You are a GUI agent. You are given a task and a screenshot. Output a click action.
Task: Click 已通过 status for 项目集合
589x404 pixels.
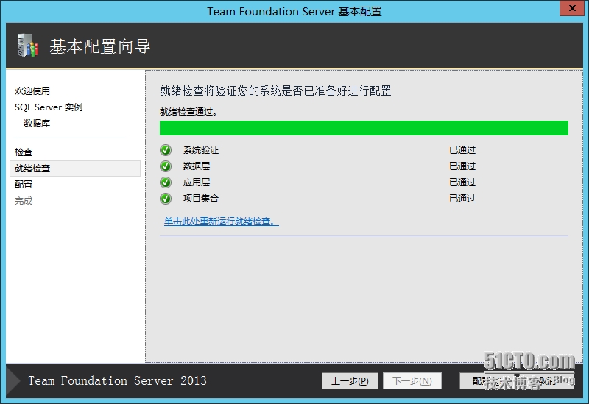462,199
